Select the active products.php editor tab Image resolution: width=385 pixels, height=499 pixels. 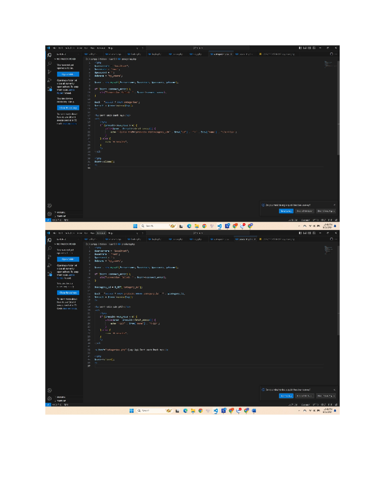pos(245,239)
